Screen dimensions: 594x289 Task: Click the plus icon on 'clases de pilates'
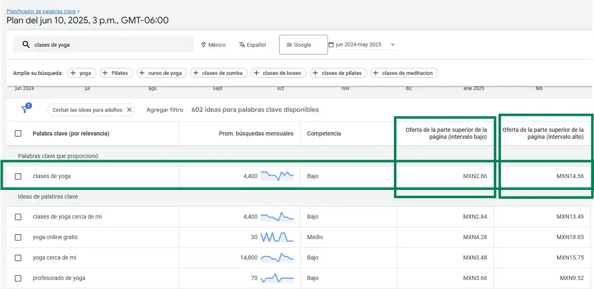coord(316,73)
